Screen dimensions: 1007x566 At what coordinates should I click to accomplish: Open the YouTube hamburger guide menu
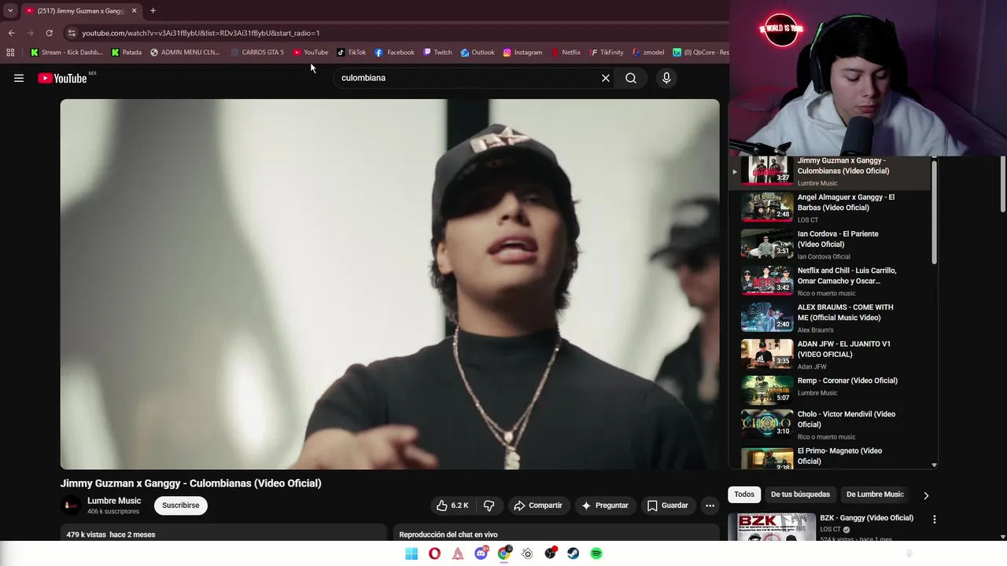[x=19, y=78]
